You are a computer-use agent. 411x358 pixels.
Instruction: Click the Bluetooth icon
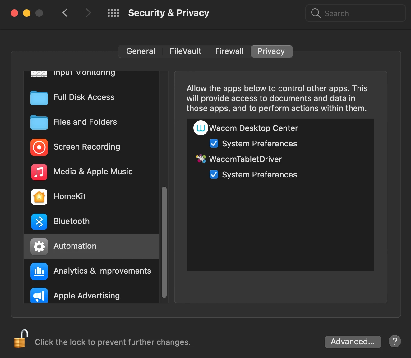tap(39, 222)
